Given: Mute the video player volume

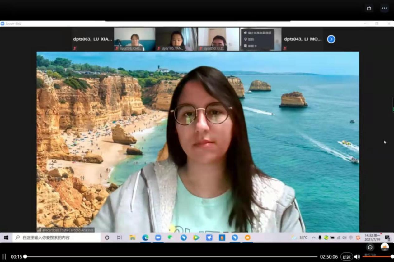Looking at the screenshot, I should coord(357,257).
